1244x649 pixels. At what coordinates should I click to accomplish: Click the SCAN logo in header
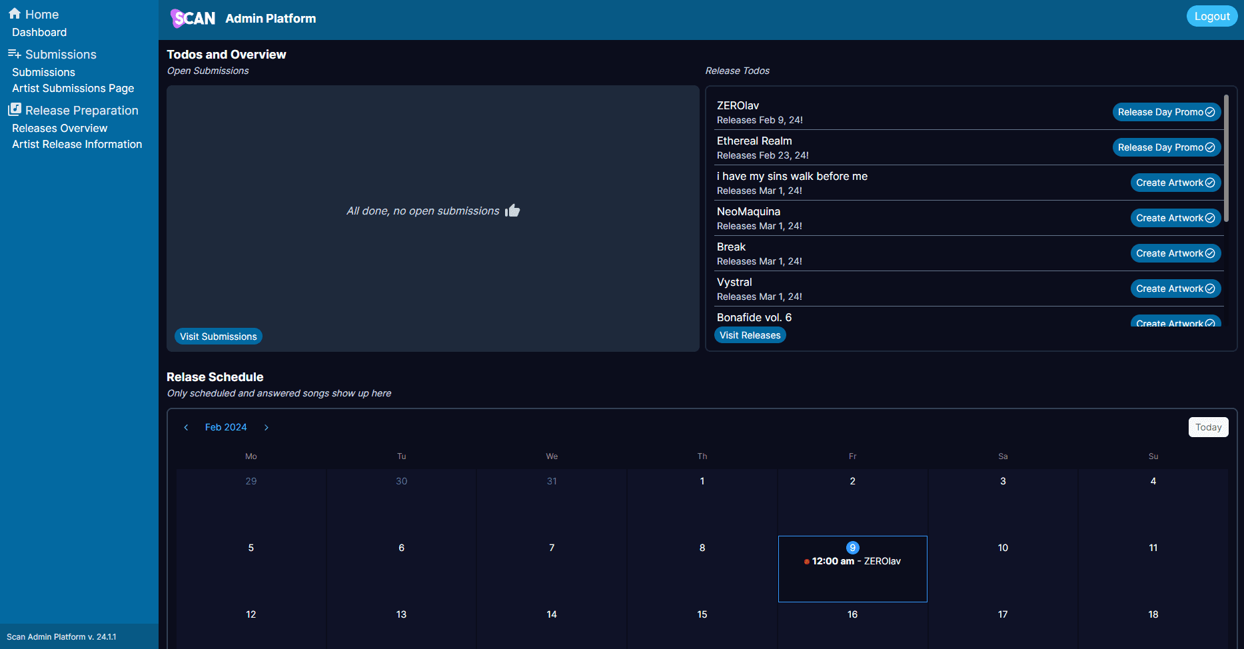(x=193, y=18)
